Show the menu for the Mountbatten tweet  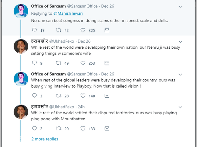(x=180, y=107)
